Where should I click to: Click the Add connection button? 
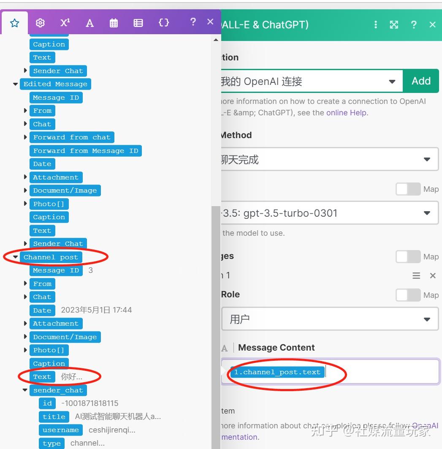point(421,81)
